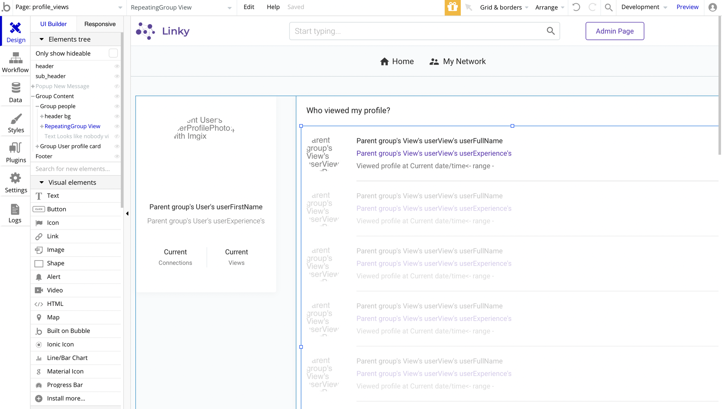Check the Only show hideable checkbox

click(x=113, y=53)
